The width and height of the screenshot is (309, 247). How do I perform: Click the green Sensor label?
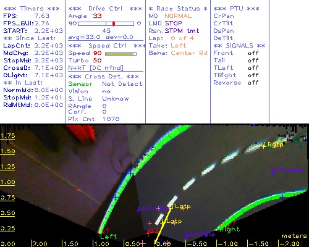pos(80,84)
